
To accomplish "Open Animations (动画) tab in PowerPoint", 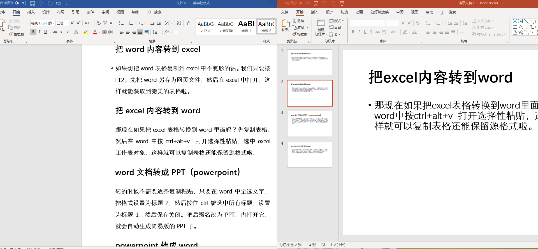I will pyautogui.click(x=359, y=12).
